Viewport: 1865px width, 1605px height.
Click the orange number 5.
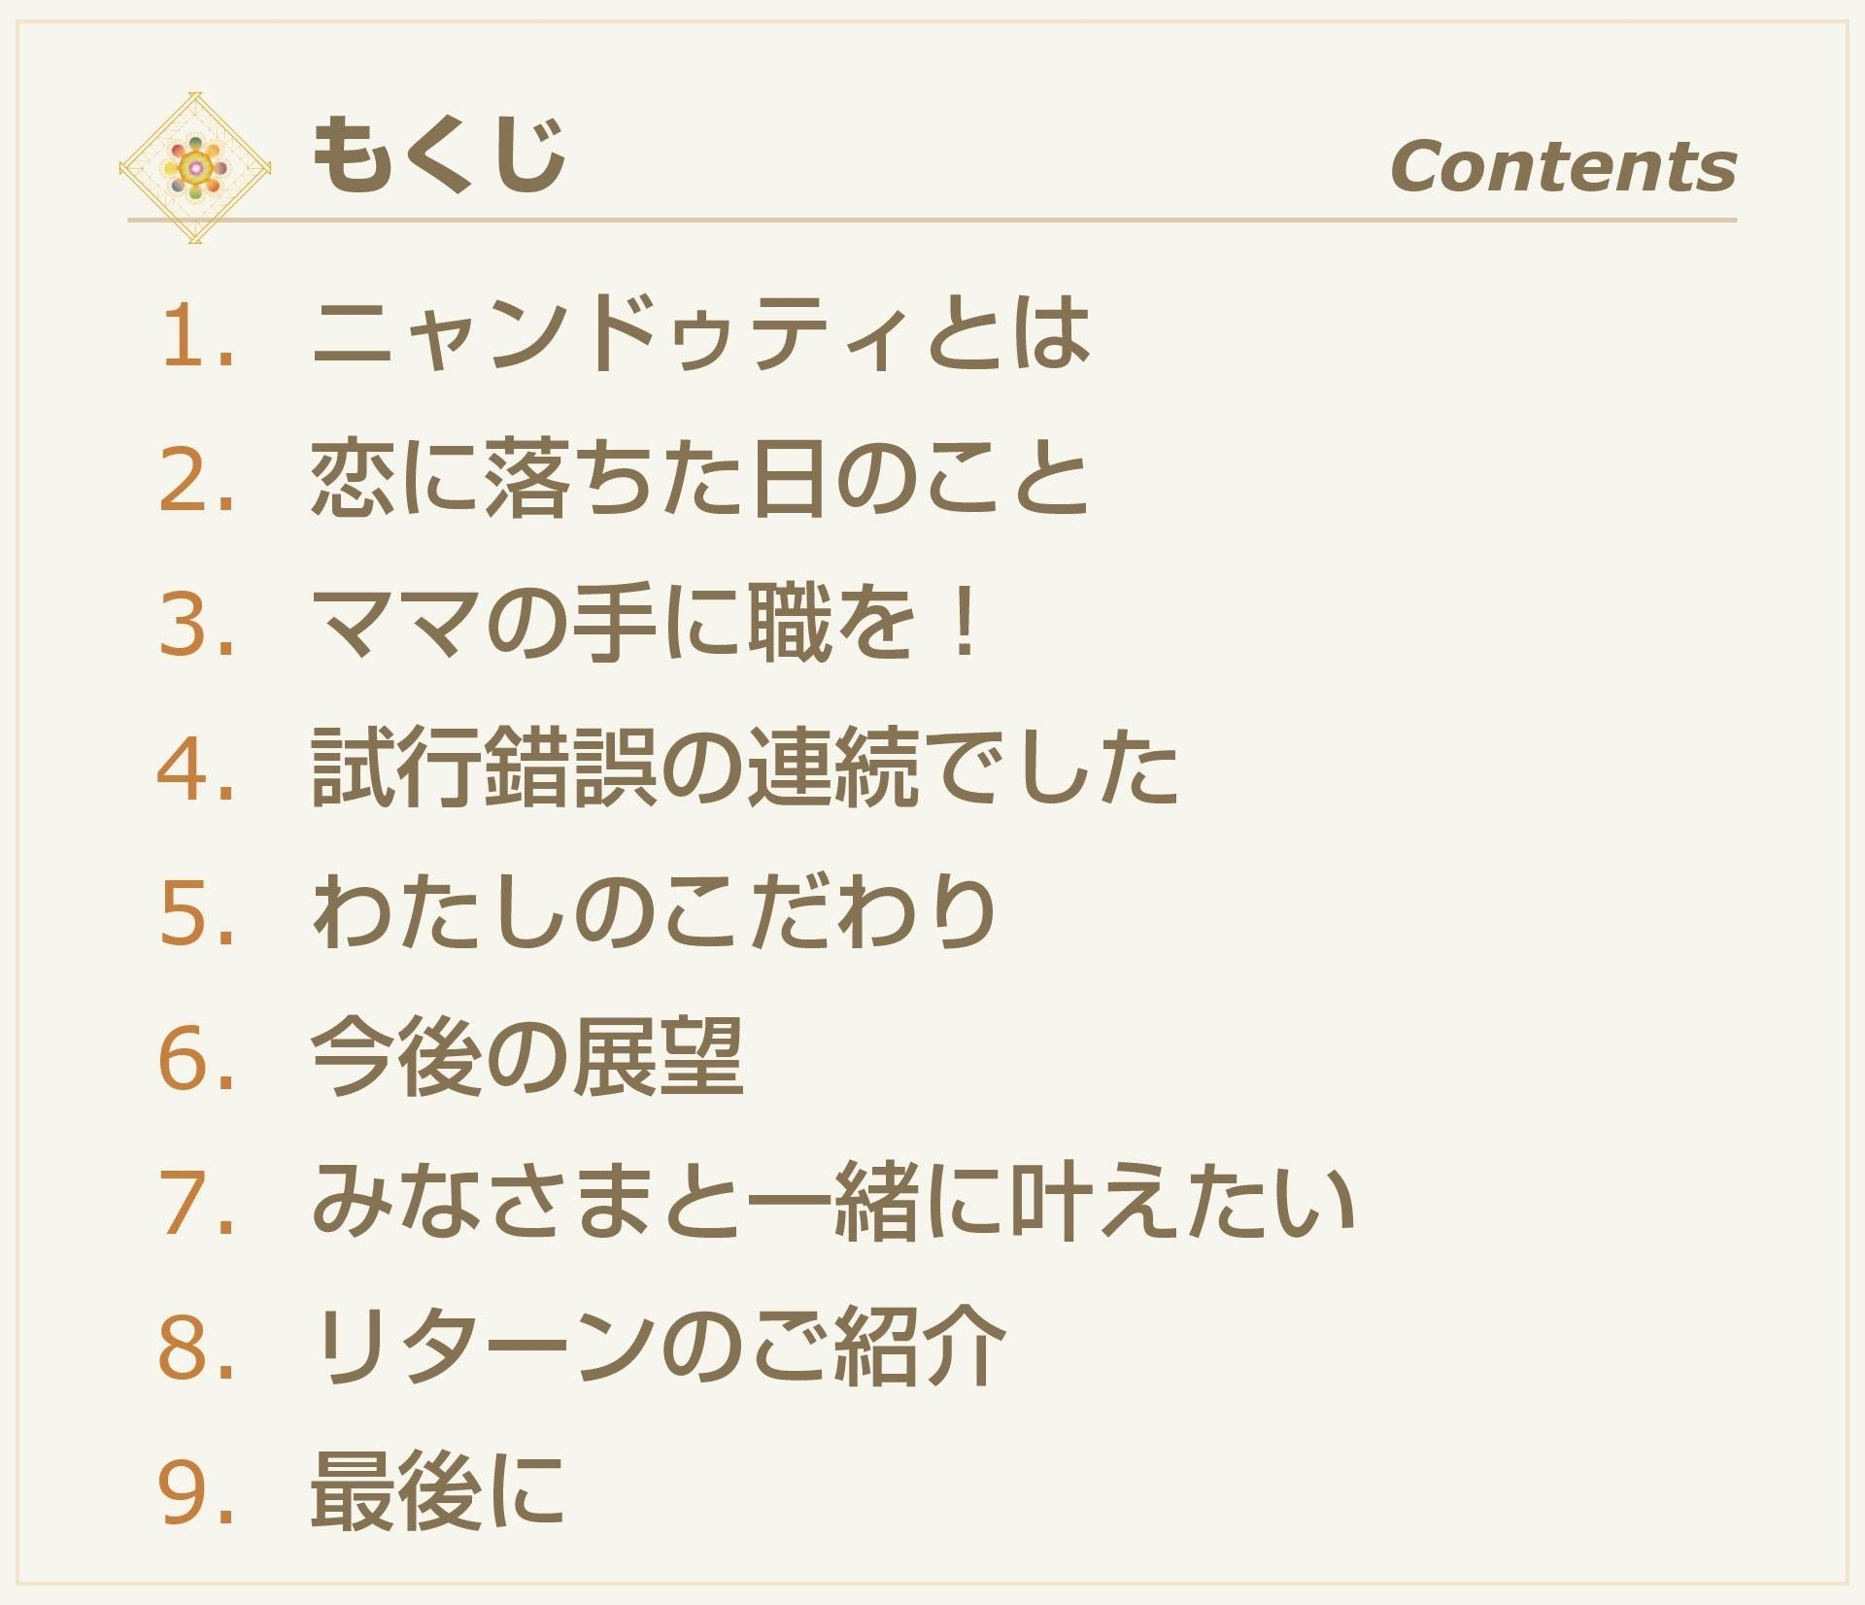[195, 914]
